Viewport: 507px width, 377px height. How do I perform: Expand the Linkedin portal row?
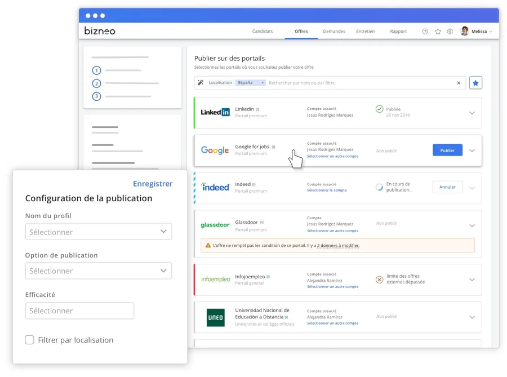click(x=472, y=113)
